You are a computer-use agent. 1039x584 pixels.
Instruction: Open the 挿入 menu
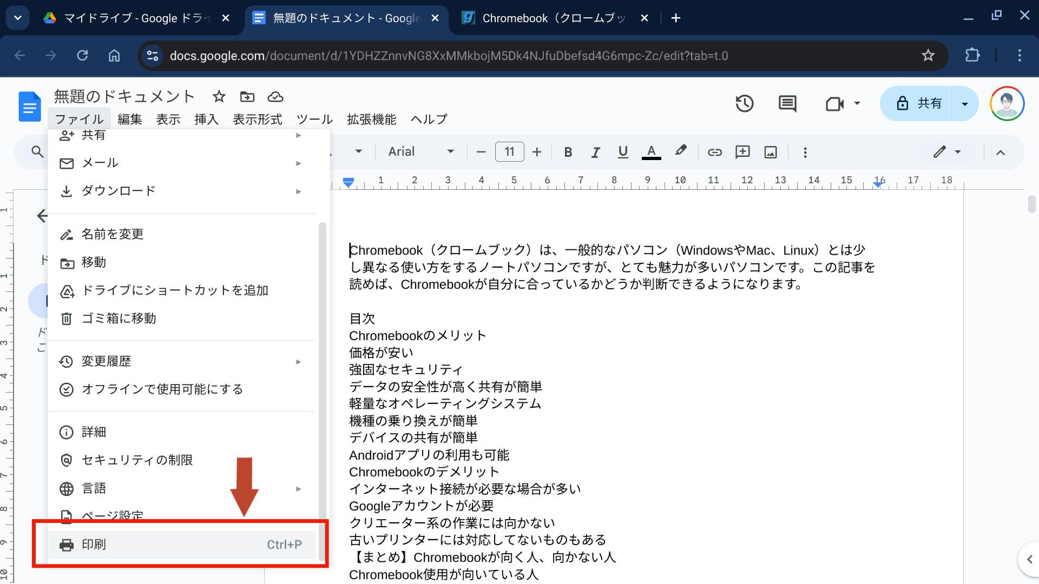click(x=207, y=119)
